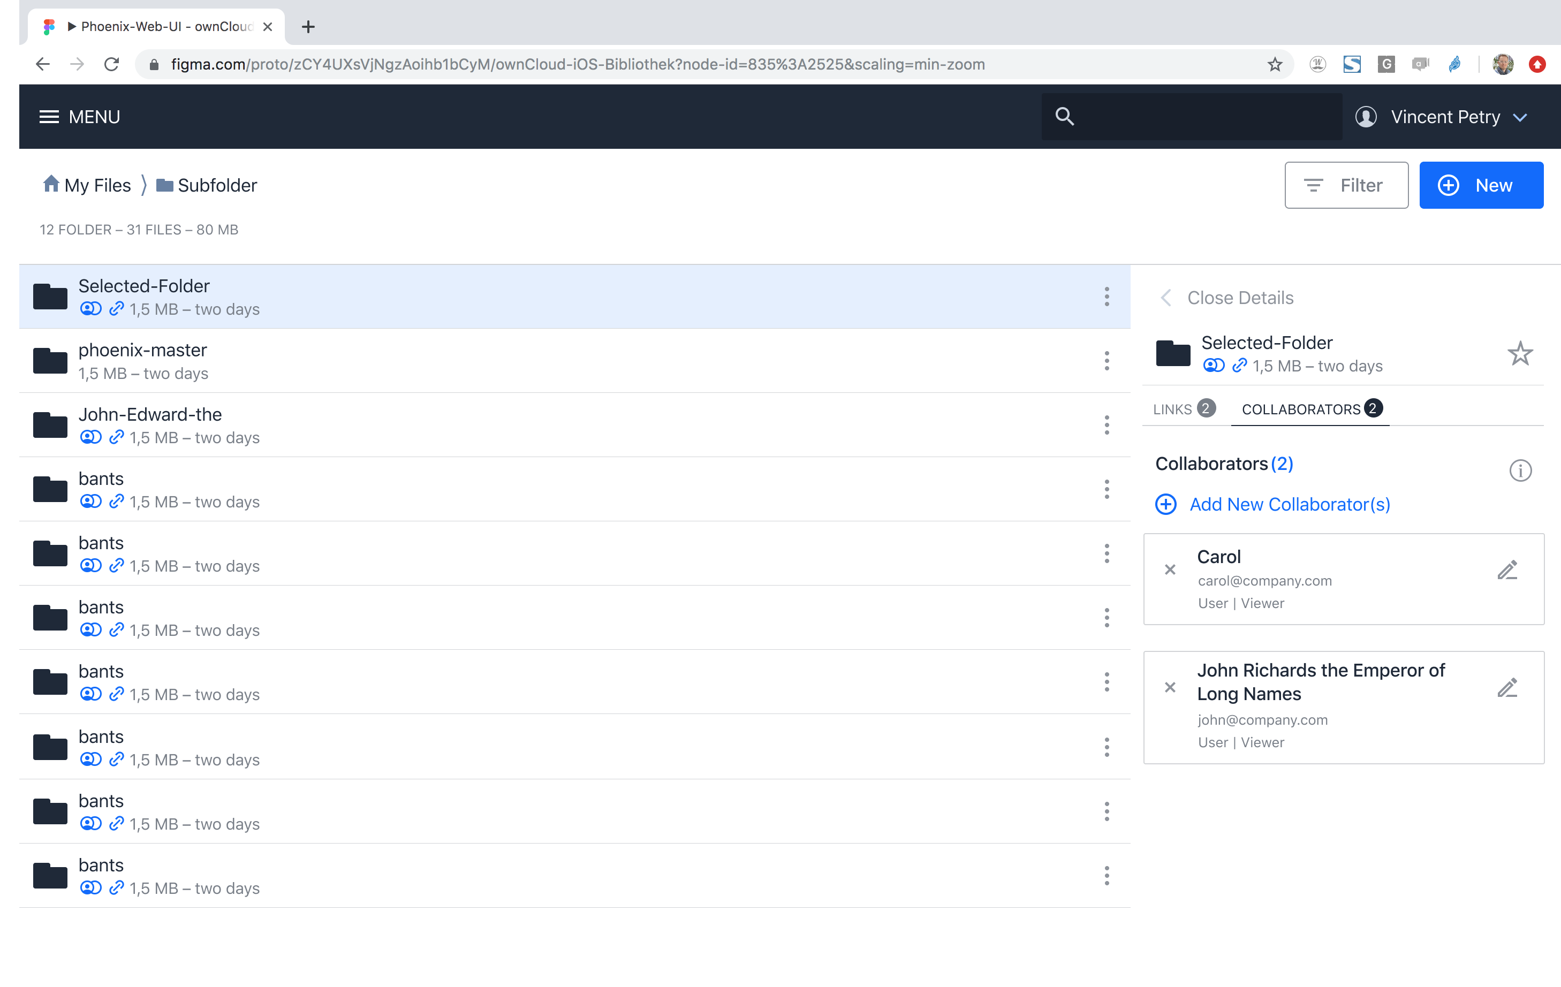Click collaborators icon on John-Edward-the row
Image resolution: width=1561 pixels, height=987 pixels.
pyautogui.click(x=91, y=437)
